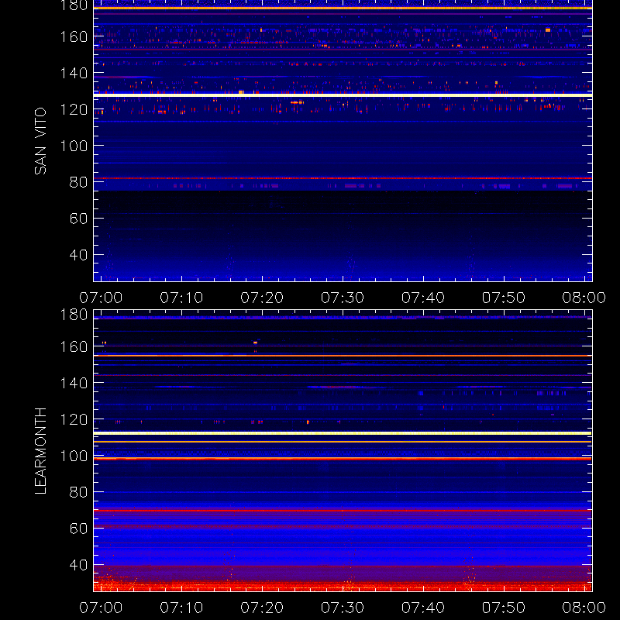620x620 pixels.
Task: Pick the 80 frequency label on San Vito axis
Action: tap(78, 182)
